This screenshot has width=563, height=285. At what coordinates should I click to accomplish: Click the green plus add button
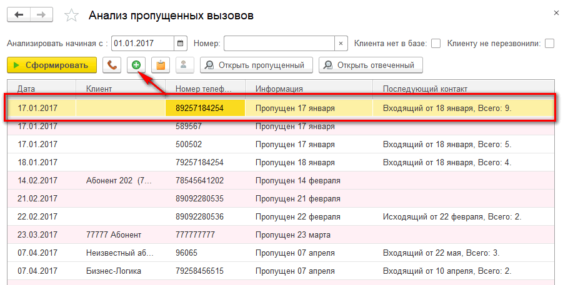(x=136, y=65)
